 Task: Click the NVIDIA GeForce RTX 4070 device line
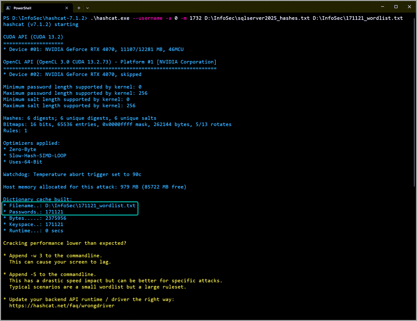point(93,49)
